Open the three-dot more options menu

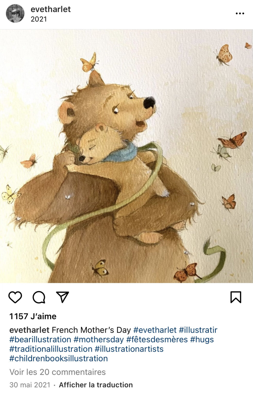point(240,13)
